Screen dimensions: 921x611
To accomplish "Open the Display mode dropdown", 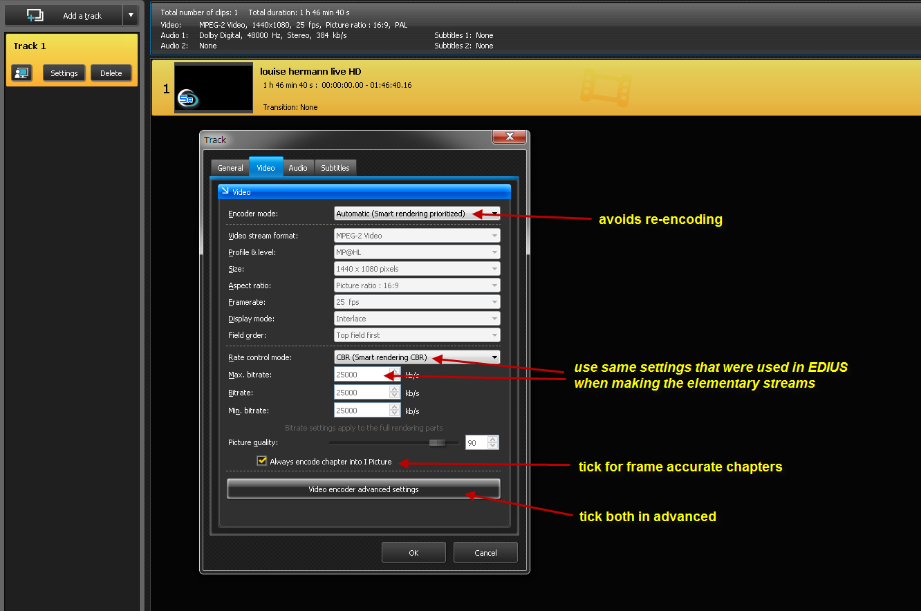I will pos(417,319).
